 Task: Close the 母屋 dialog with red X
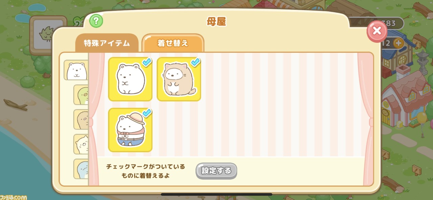pyautogui.click(x=377, y=31)
